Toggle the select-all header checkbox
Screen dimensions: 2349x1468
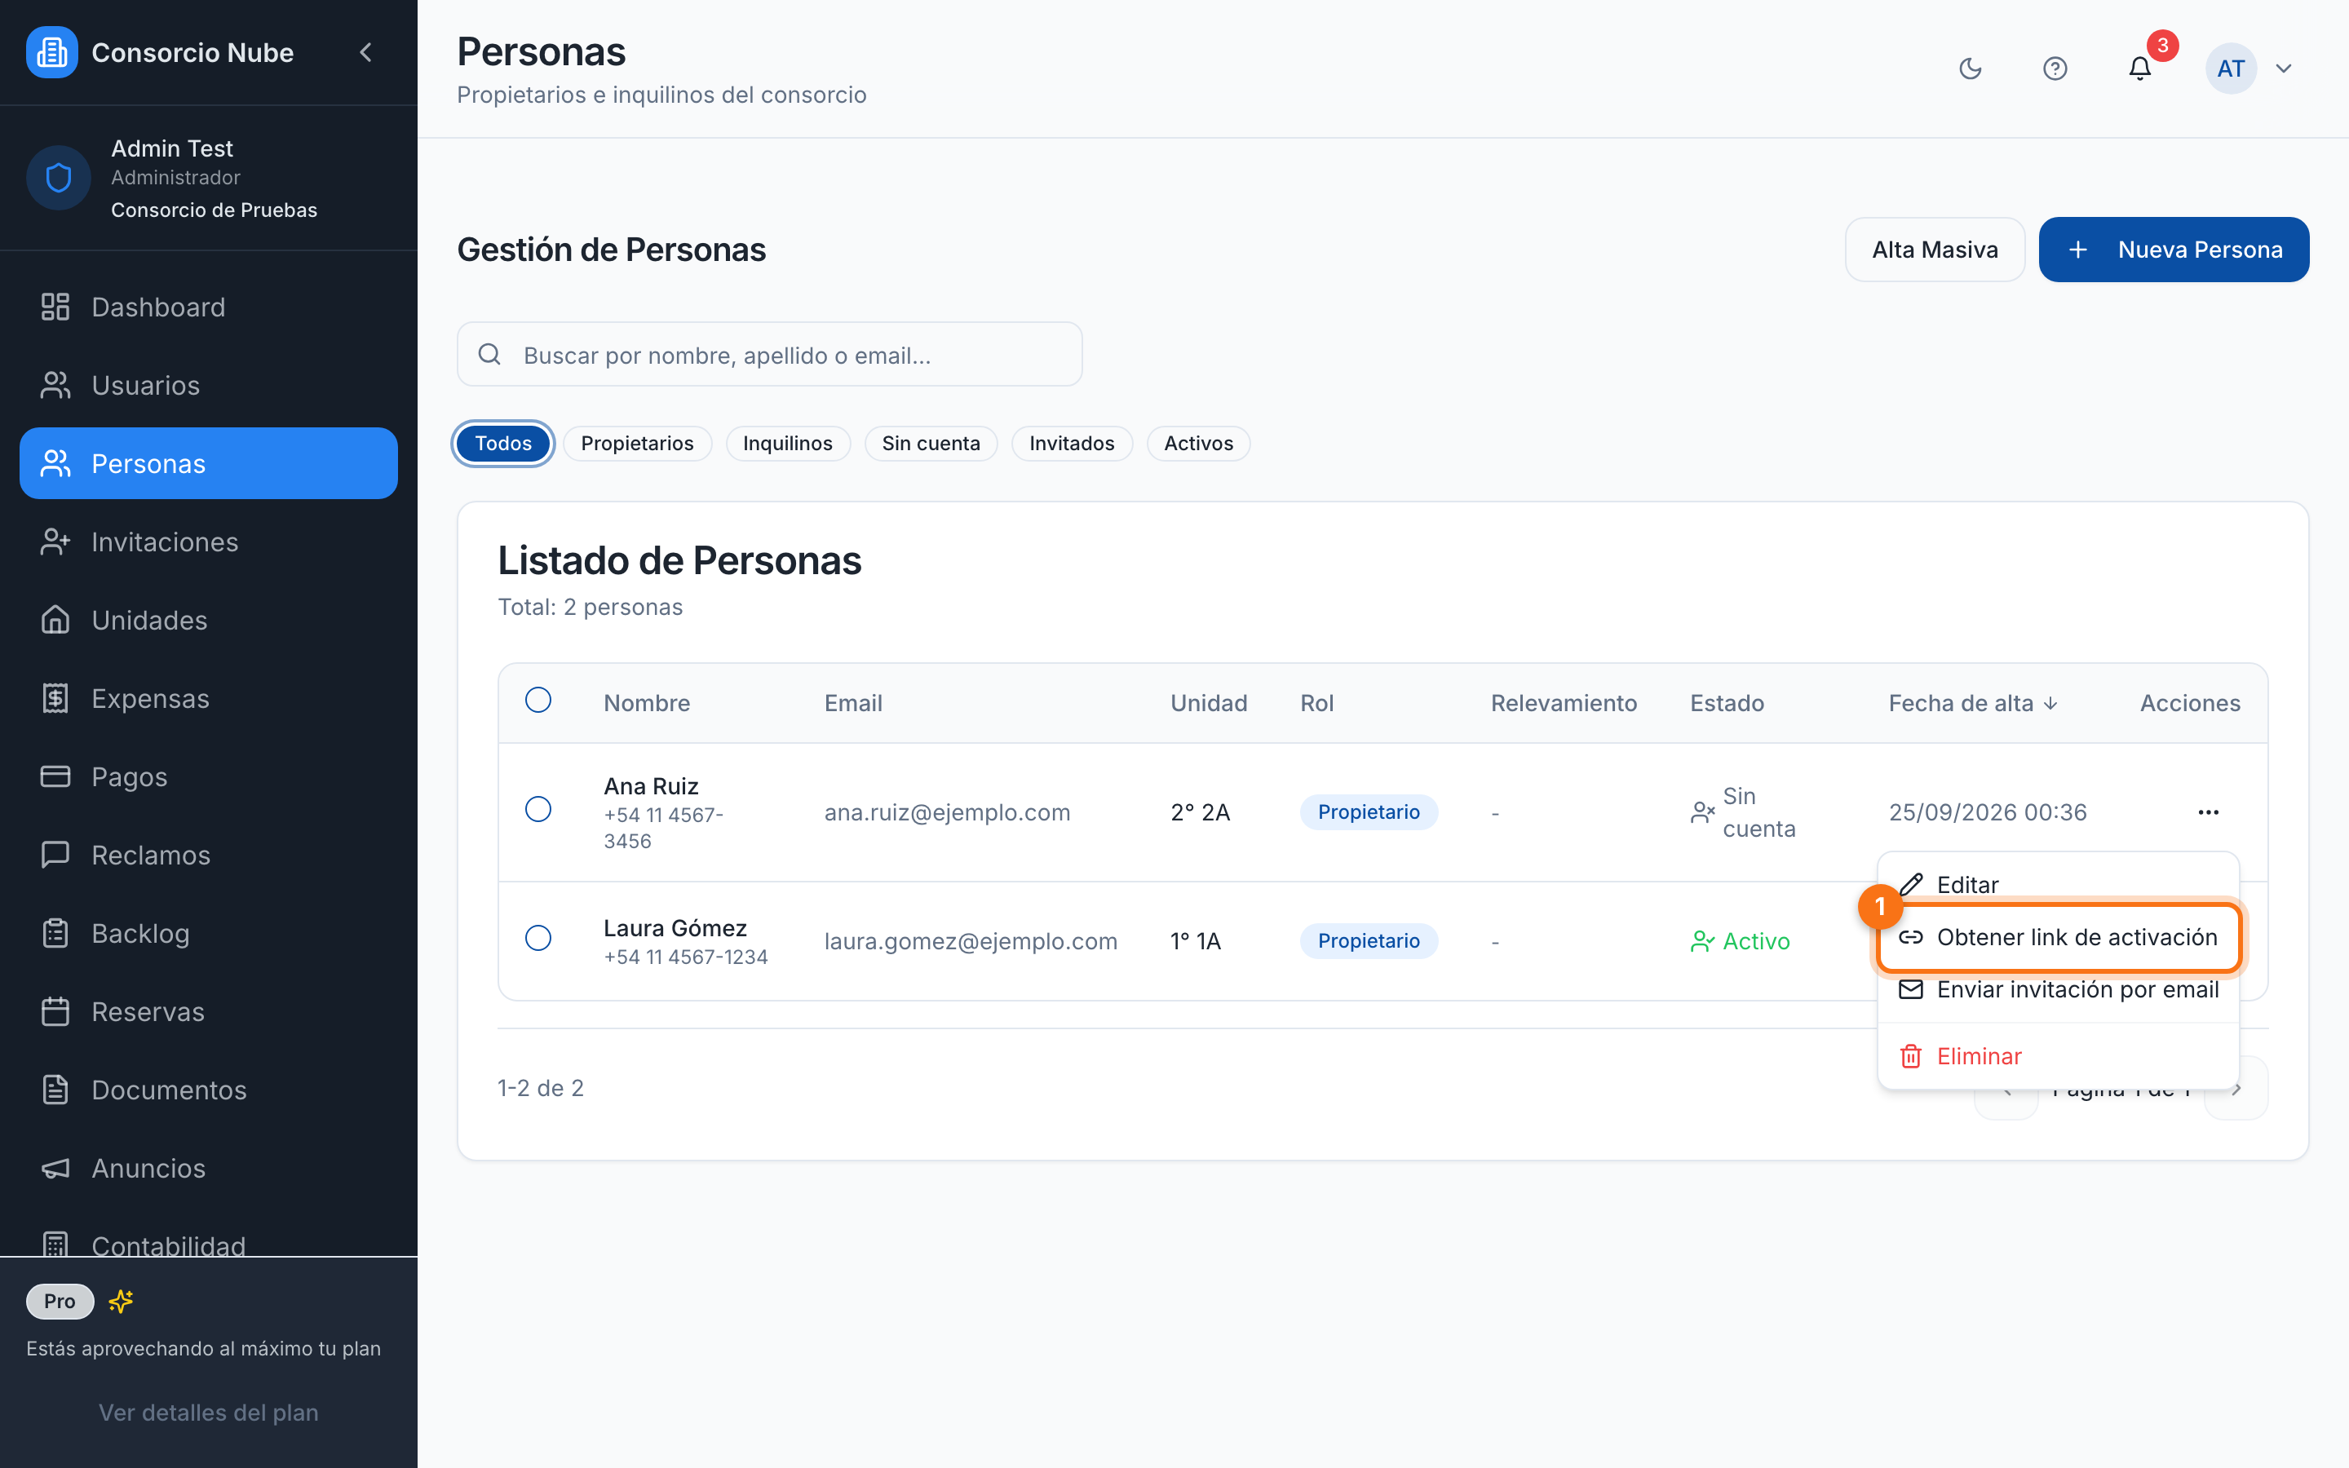537,700
